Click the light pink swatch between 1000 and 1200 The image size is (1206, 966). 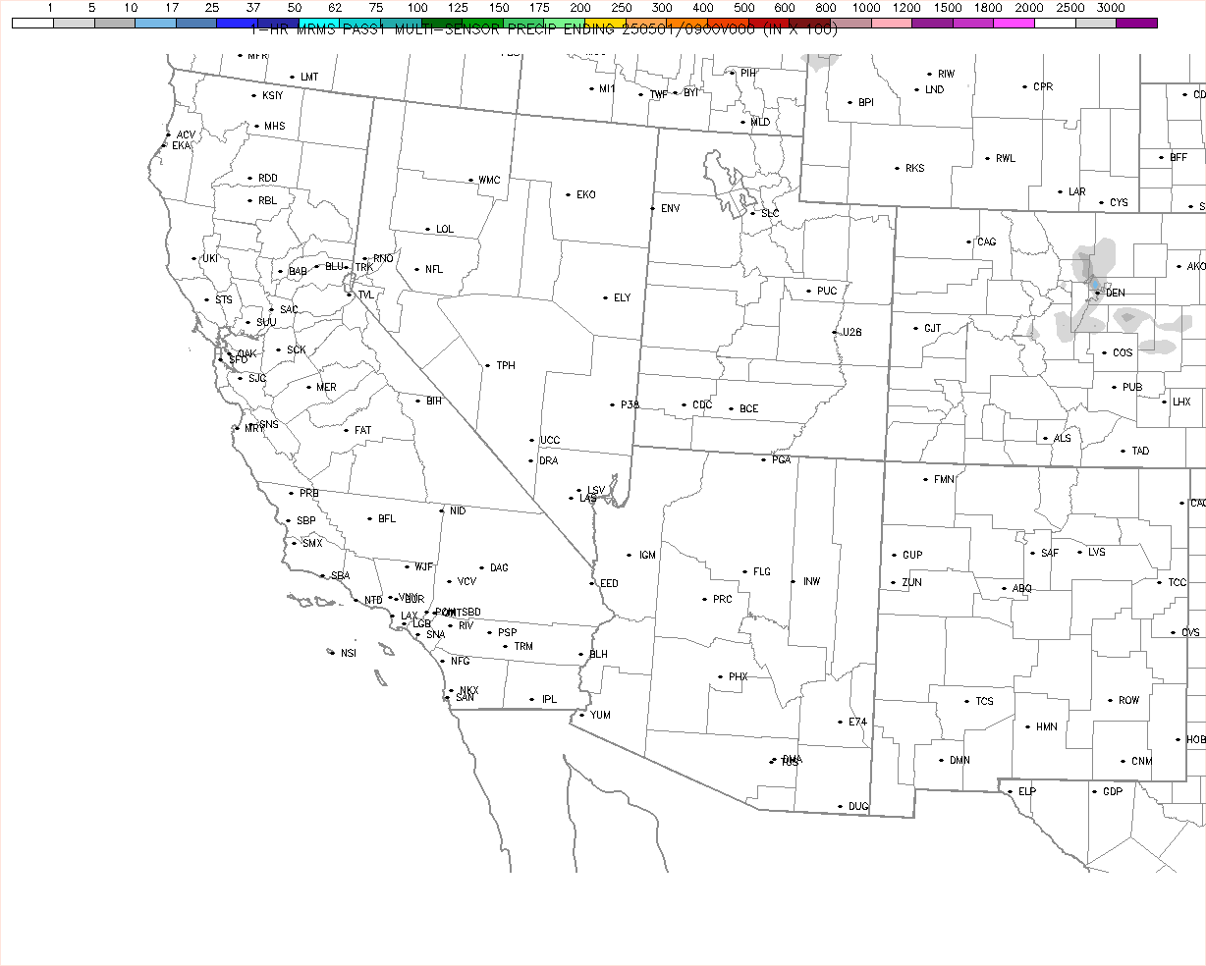(x=891, y=23)
